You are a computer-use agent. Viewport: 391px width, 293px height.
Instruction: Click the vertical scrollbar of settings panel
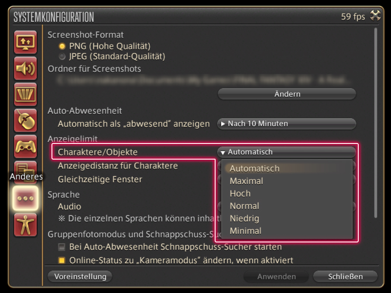point(375,122)
